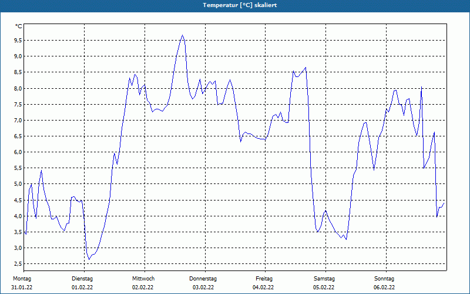Click the 01.02.22 date label

point(82,288)
